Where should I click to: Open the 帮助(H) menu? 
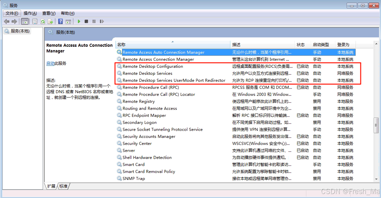[x=68, y=13]
